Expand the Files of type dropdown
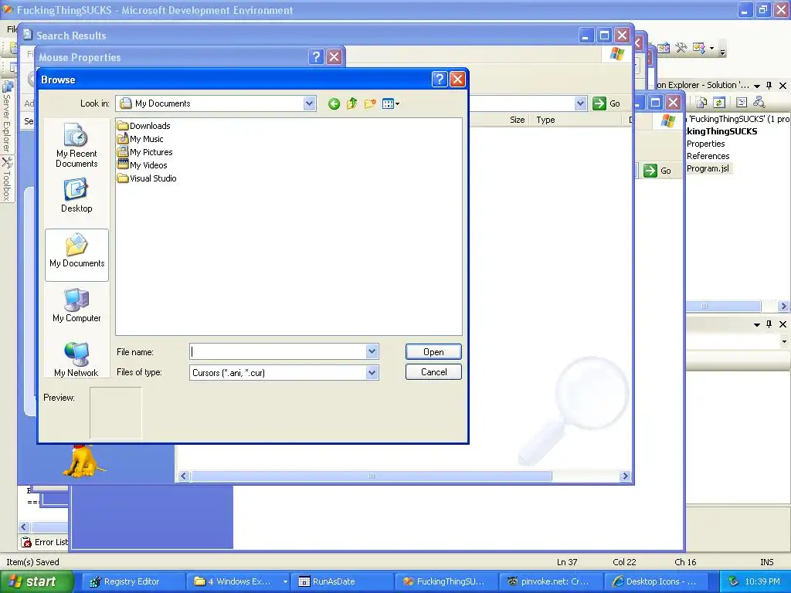This screenshot has height=593, width=791. [372, 373]
